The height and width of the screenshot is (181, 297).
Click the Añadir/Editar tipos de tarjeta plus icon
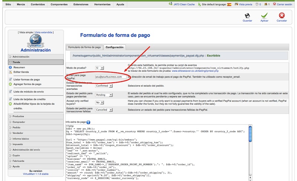[10, 104]
